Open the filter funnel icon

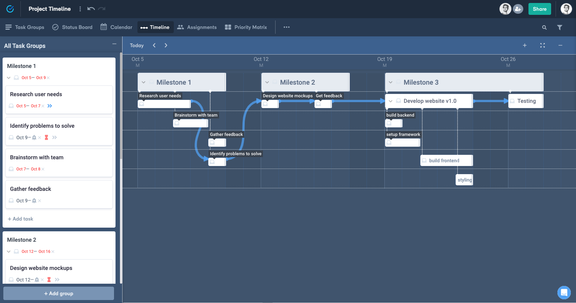[x=559, y=27]
